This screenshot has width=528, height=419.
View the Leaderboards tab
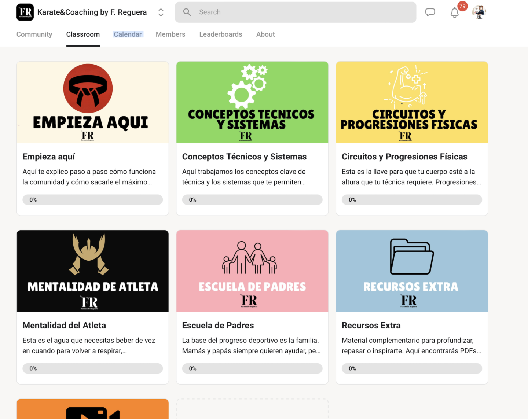point(220,34)
